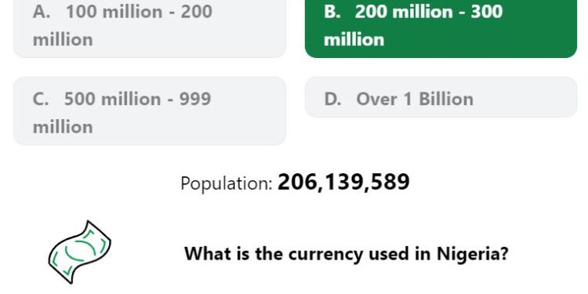The image size is (588, 294).
Task: Click the letter "C." in the third option
Action: click(x=41, y=100)
